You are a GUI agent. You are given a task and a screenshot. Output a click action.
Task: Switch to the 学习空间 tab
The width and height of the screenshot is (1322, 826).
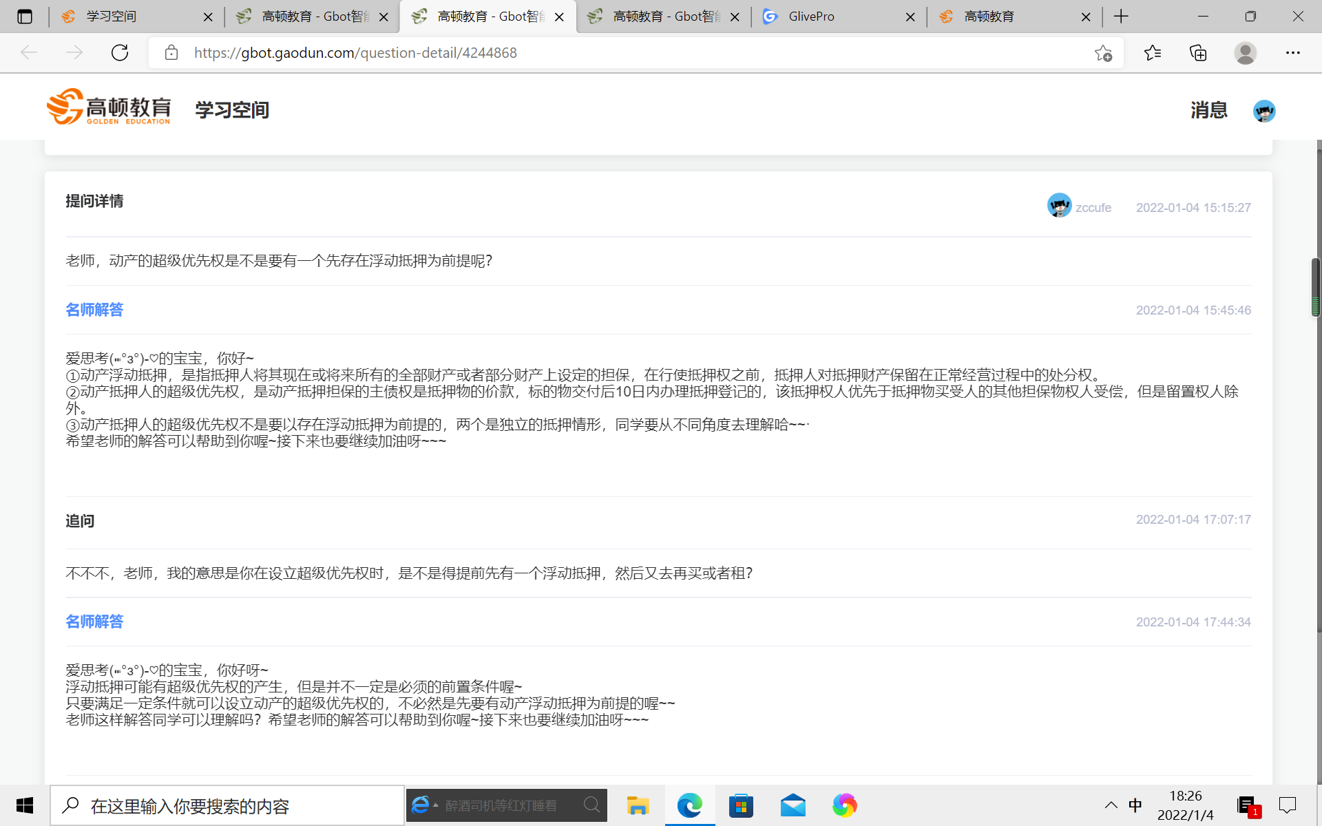click(110, 17)
